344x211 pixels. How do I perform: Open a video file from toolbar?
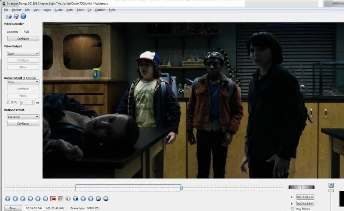point(9,17)
